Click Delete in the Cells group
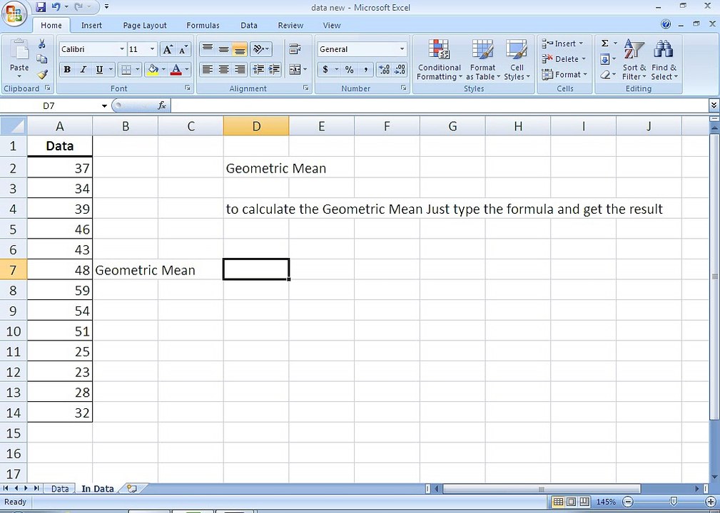The image size is (720, 513). coord(564,59)
